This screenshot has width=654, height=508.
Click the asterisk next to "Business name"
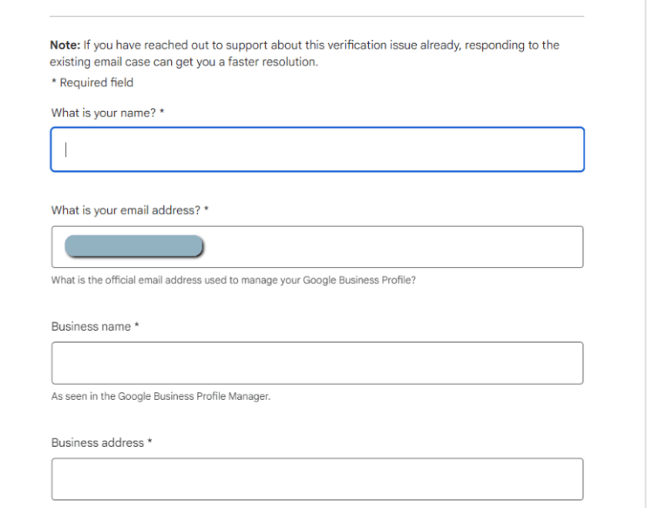[x=137, y=326]
